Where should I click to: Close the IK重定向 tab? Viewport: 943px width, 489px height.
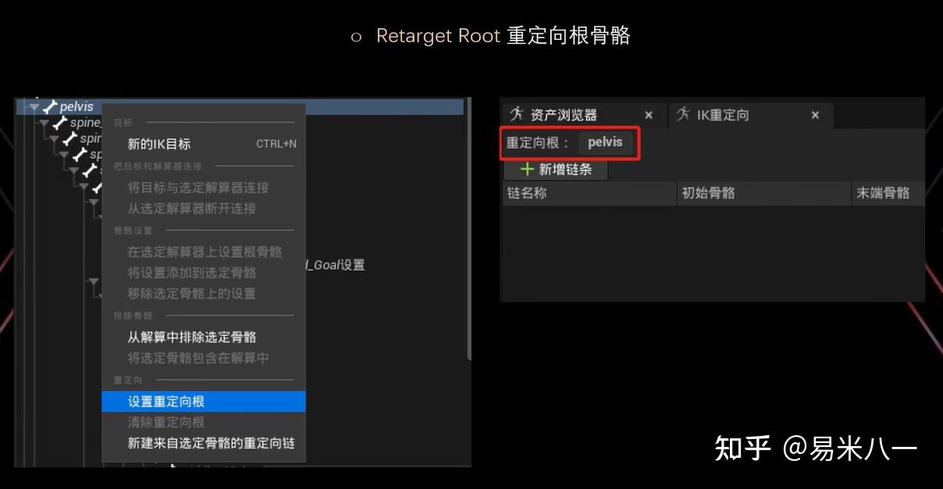click(x=815, y=115)
